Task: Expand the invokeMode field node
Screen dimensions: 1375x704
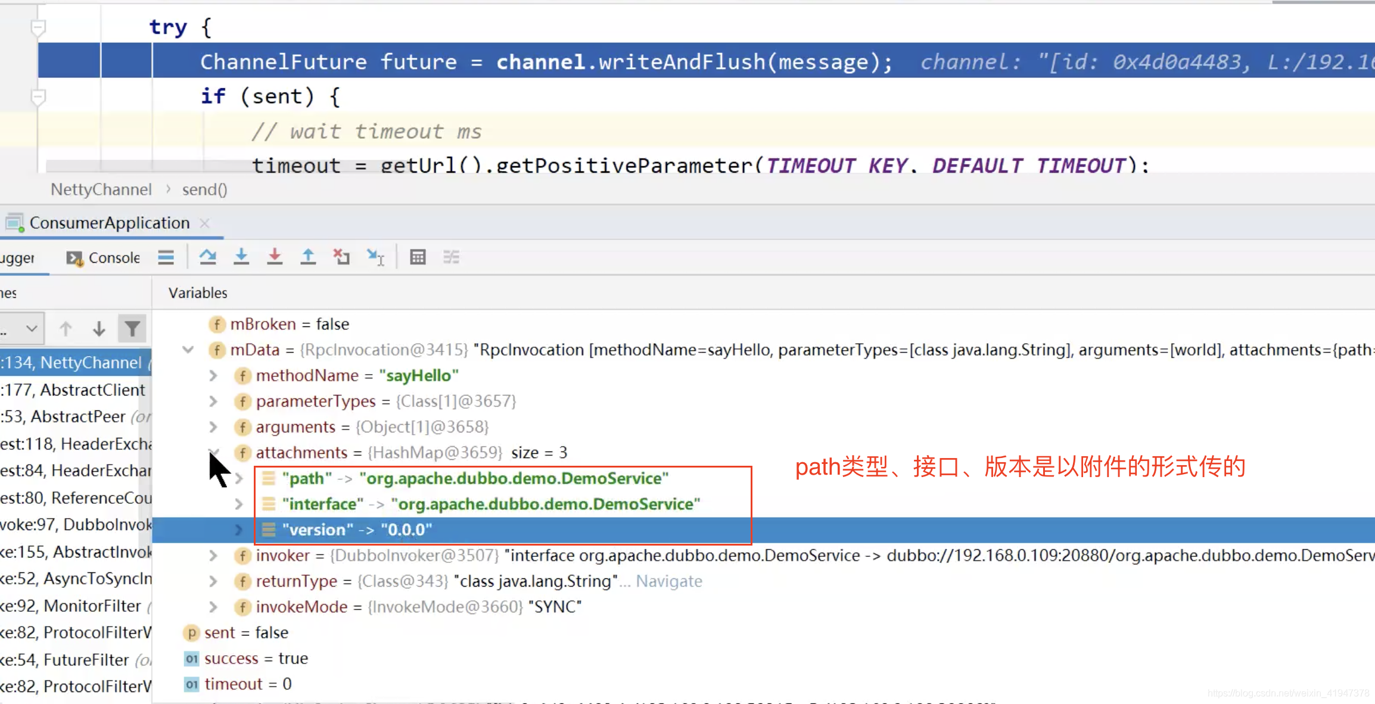Action: (x=213, y=606)
